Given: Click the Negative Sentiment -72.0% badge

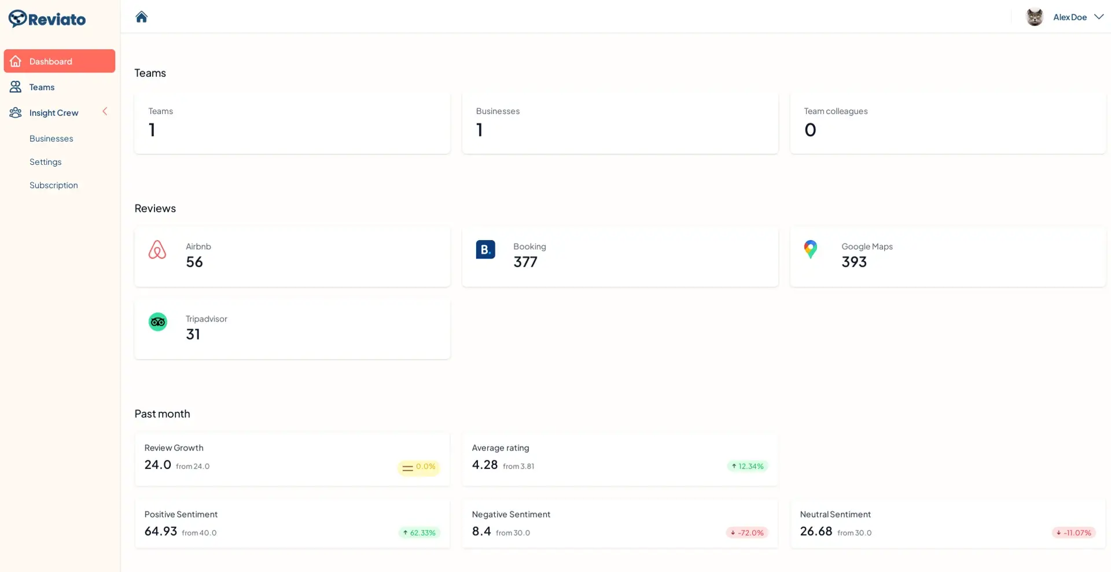Looking at the screenshot, I should click(x=746, y=533).
